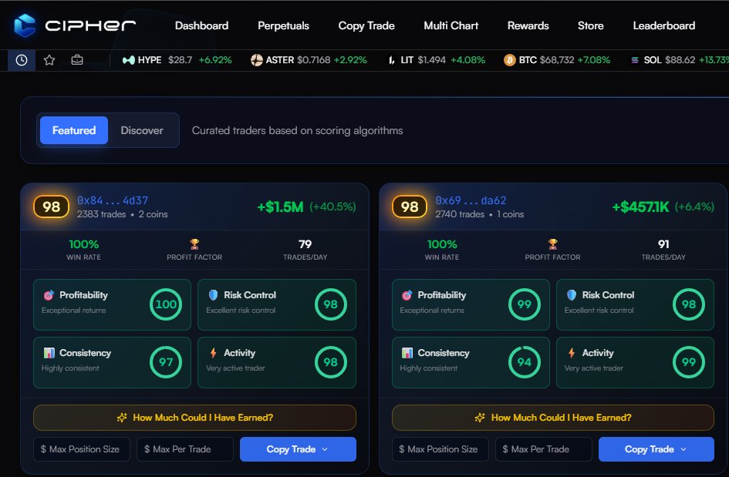This screenshot has height=477, width=729.
Task: Click the HYPE token icon in ticker
Action: point(128,60)
